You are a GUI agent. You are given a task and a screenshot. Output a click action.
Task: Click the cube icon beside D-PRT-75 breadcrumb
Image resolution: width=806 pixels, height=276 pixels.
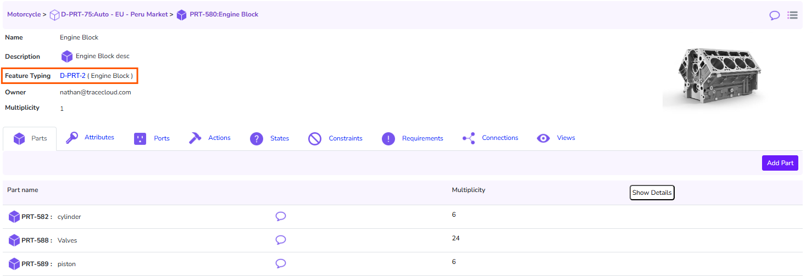(54, 15)
